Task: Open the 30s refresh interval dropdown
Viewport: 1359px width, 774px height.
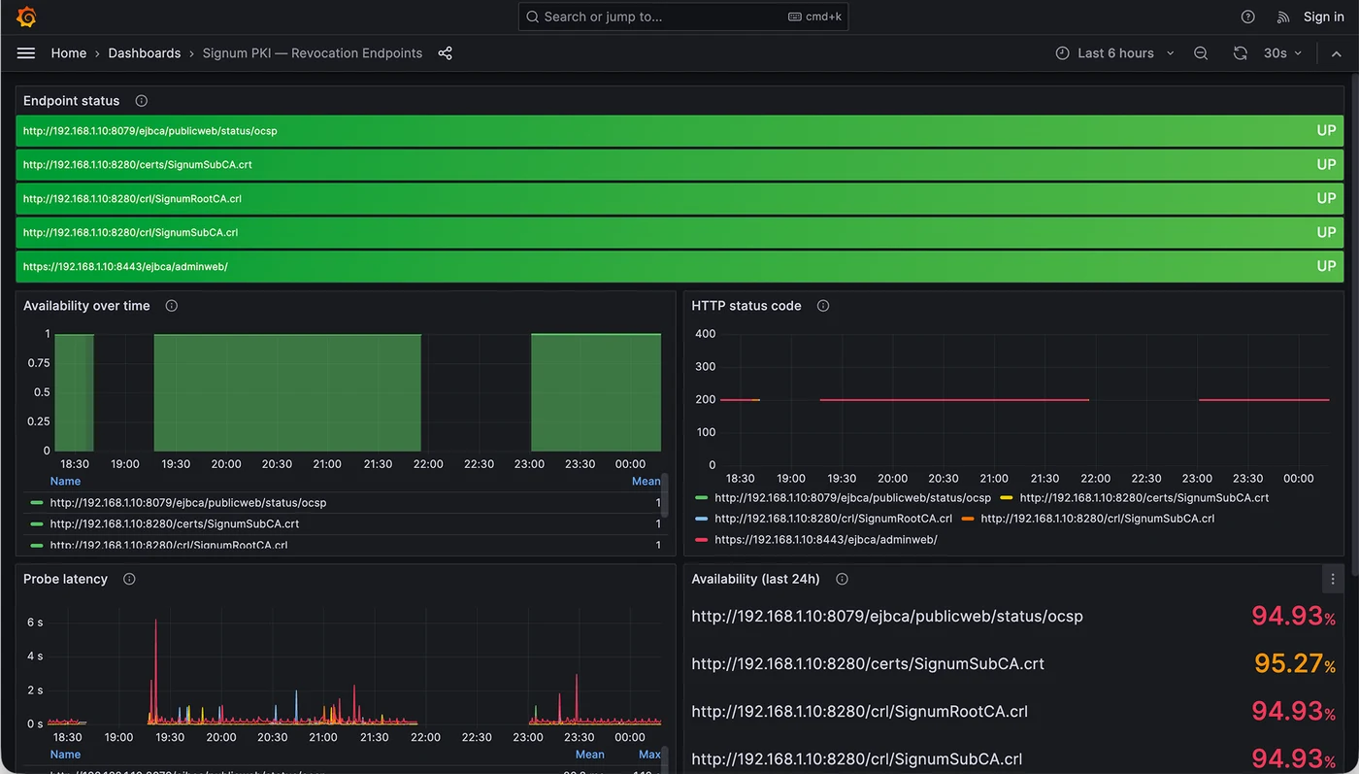Action: tap(1282, 53)
